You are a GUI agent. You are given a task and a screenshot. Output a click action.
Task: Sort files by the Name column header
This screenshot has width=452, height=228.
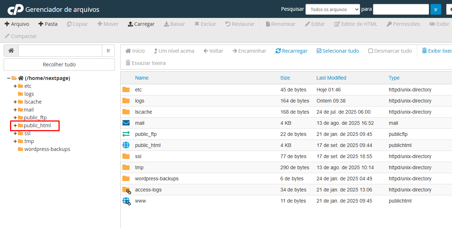[x=141, y=78]
